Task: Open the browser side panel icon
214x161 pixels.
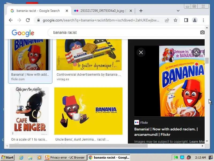Action: [x=186, y=20]
